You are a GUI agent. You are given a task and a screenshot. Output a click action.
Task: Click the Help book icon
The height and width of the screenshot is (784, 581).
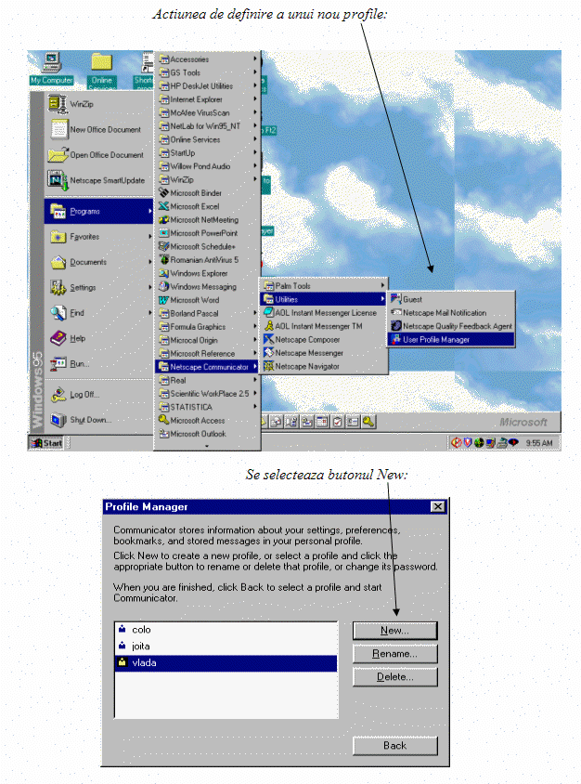[58, 338]
